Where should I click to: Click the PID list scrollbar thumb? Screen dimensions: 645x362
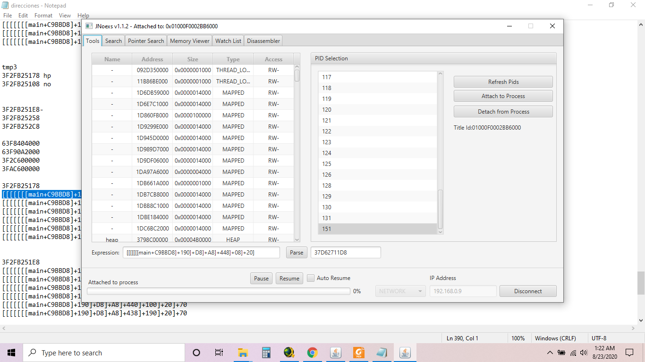[441, 209]
